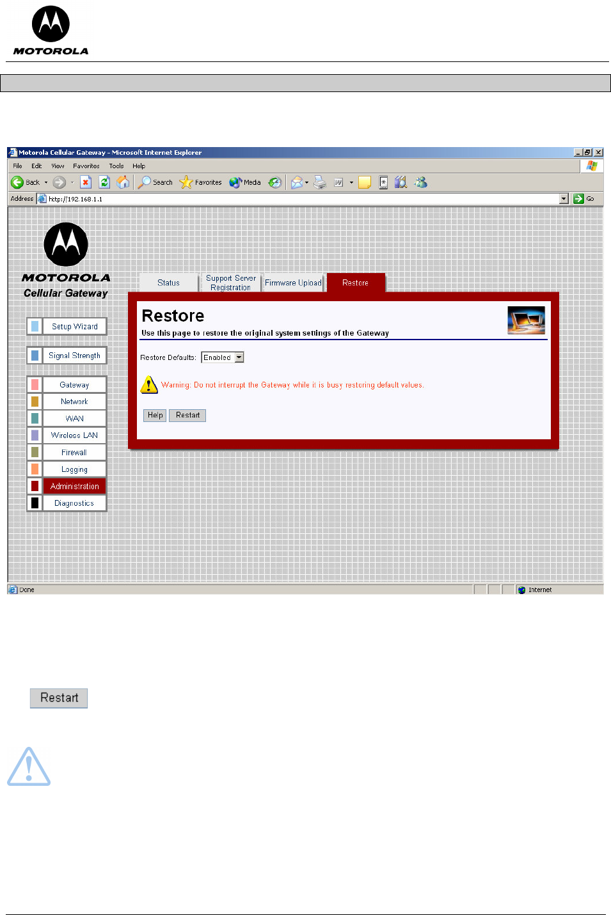
Task: Open the WAN sidebar section
Action: coord(74,419)
